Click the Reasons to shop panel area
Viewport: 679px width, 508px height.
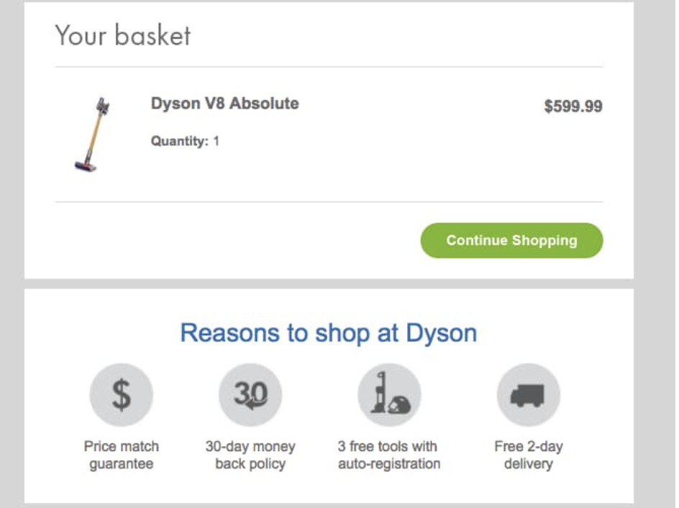click(x=329, y=396)
